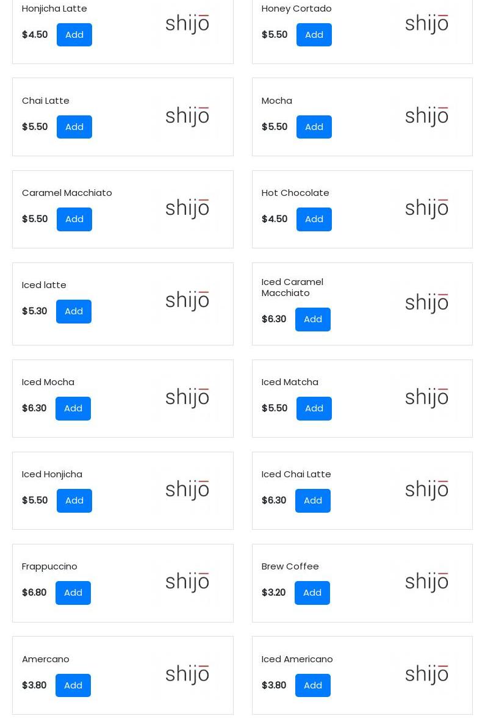Add Iced Caramel Macchiato to cart
This screenshot has width=485, height=719.
(x=313, y=319)
